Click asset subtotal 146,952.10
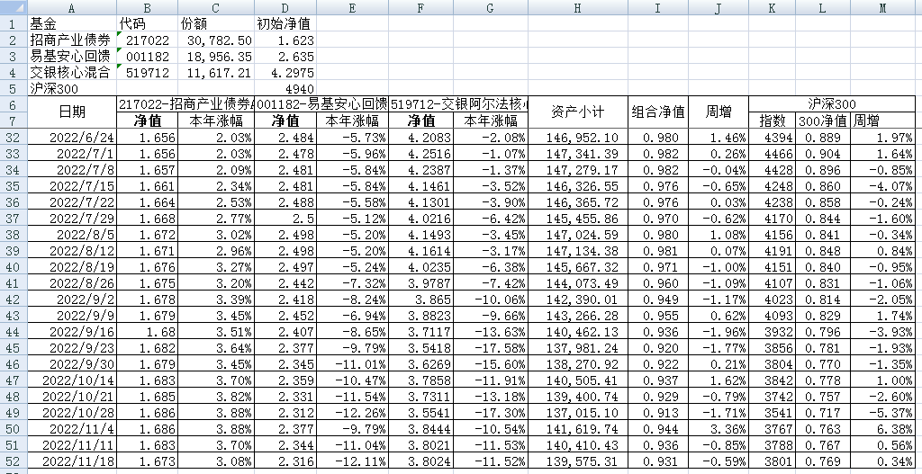Image resolution: width=922 pixels, height=474 pixels. tap(578, 138)
